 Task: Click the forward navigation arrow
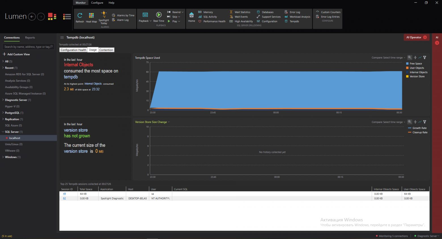click(x=41, y=17)
